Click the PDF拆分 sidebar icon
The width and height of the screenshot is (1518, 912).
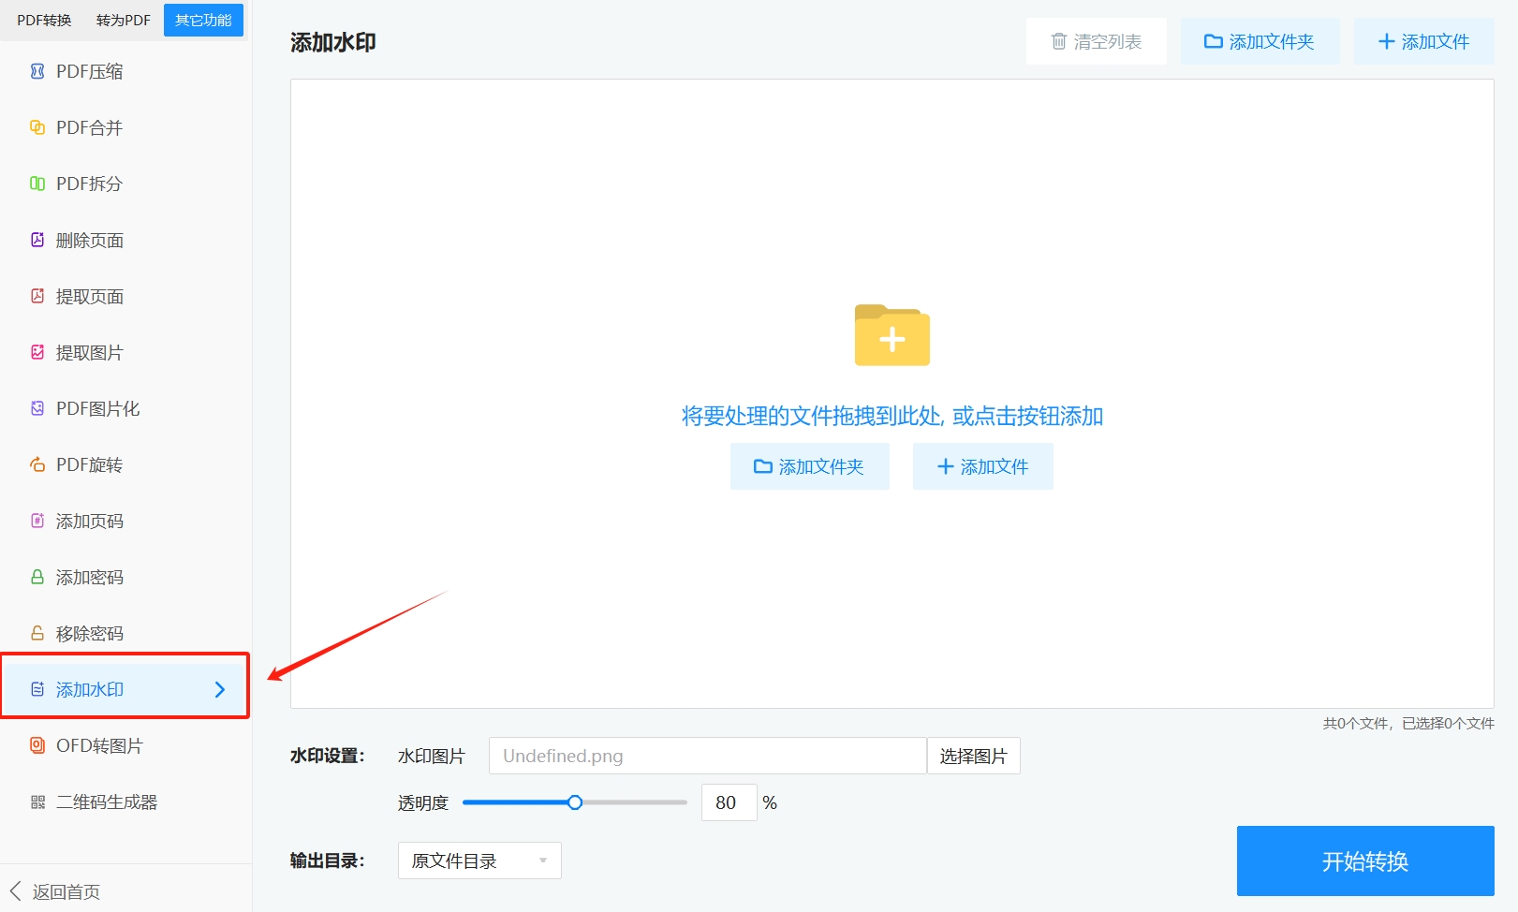(37, 184)
